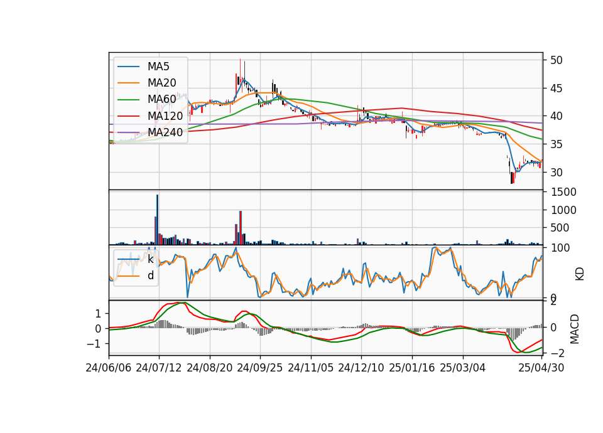Click the MA60 legend label

point(161,99)
